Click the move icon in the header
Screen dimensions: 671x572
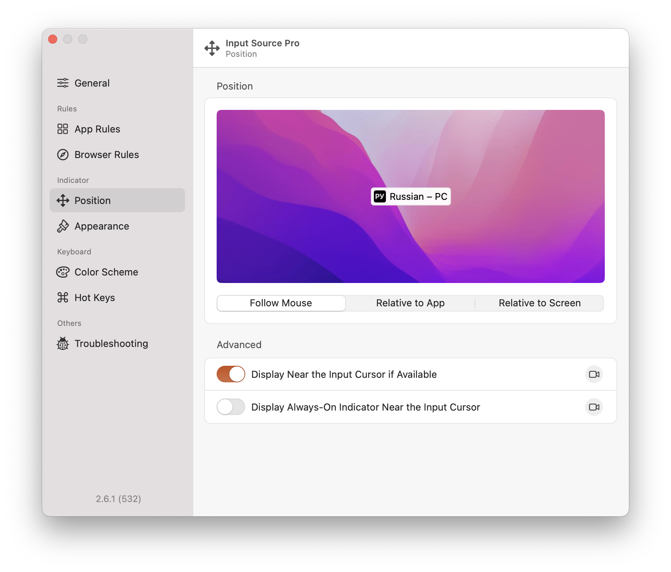coord(212,48)
